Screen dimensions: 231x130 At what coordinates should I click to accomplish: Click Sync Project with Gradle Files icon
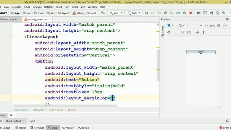tap(212, 13)
